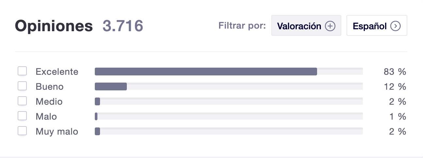The width and height of the screenshot is (423, 158).
Task: Check the Excelente checkbox
Action: (x=22, y=71)
